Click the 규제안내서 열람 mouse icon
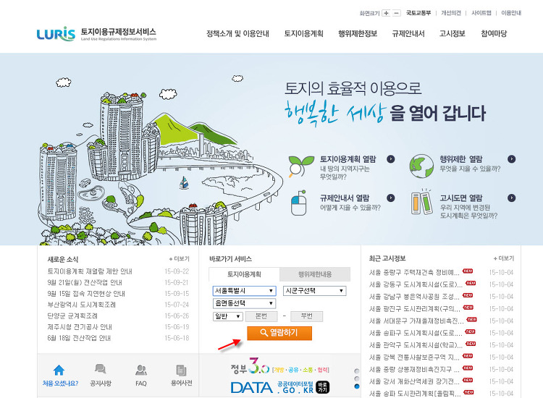543x398 pixels. click(x=300, y=205)
